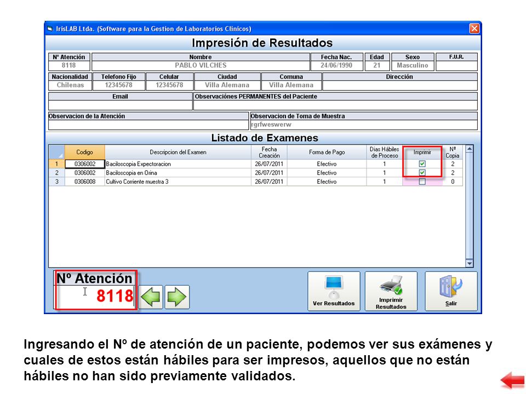Click the Observacion de la Atención field

click(148, 125)
